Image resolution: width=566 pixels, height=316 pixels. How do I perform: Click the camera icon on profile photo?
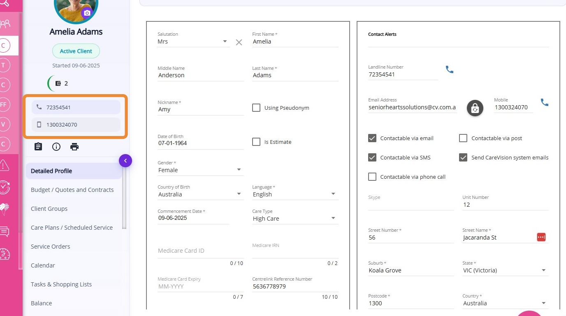pos(87,13)
